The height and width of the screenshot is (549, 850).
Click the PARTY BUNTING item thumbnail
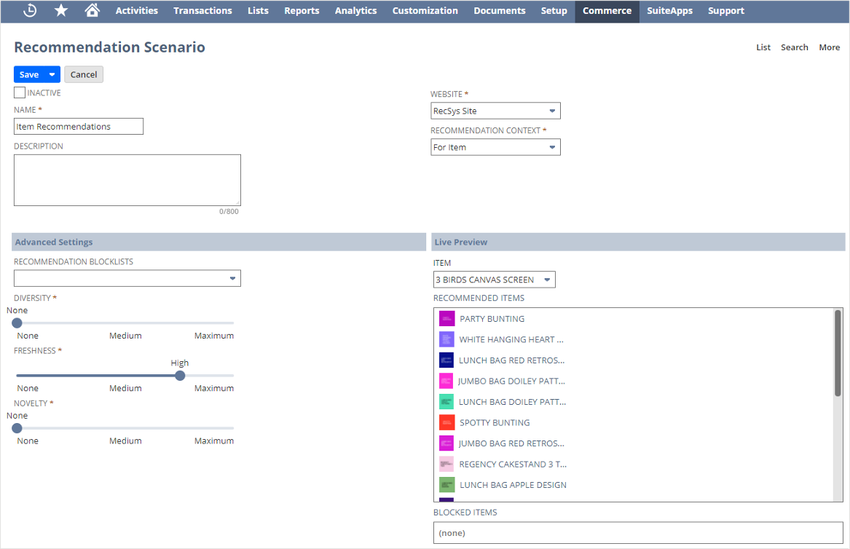point(446,319)
